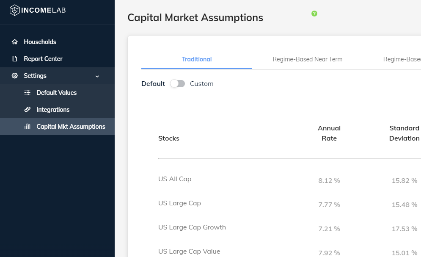Select the Custom label next to the toggle
The image size is (421, 257).
(x=202, y=84)
